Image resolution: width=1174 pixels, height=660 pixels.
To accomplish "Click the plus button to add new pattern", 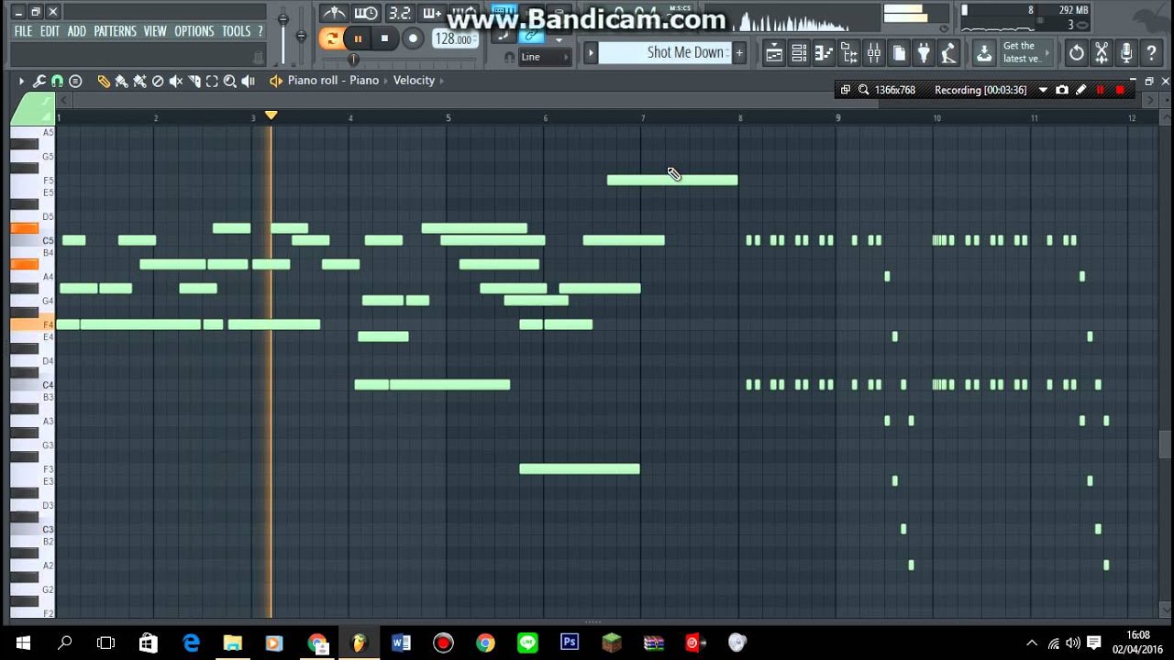I will click(739, 52).
